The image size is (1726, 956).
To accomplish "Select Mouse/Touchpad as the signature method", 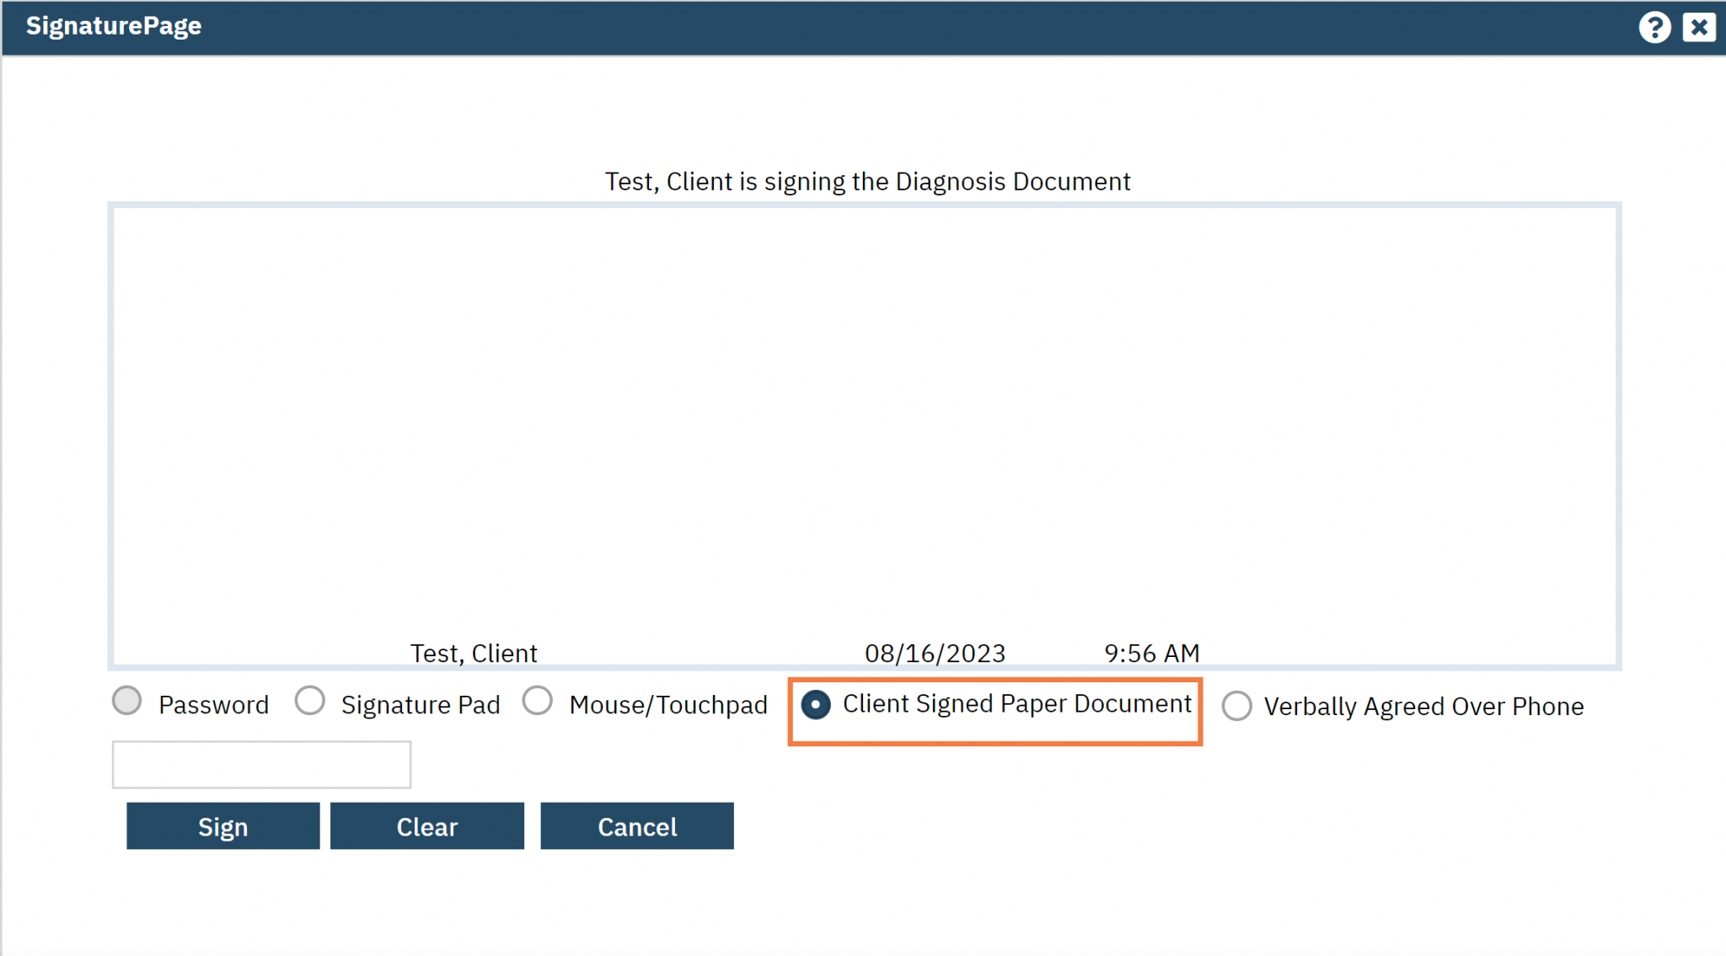I will tap(538, 700).
